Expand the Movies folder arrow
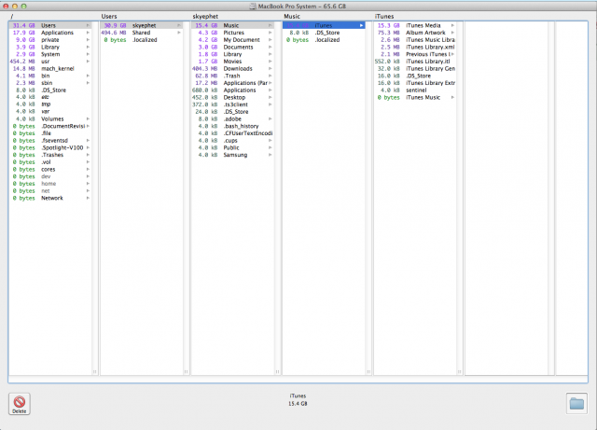597x430 pixels. (271, 62)
